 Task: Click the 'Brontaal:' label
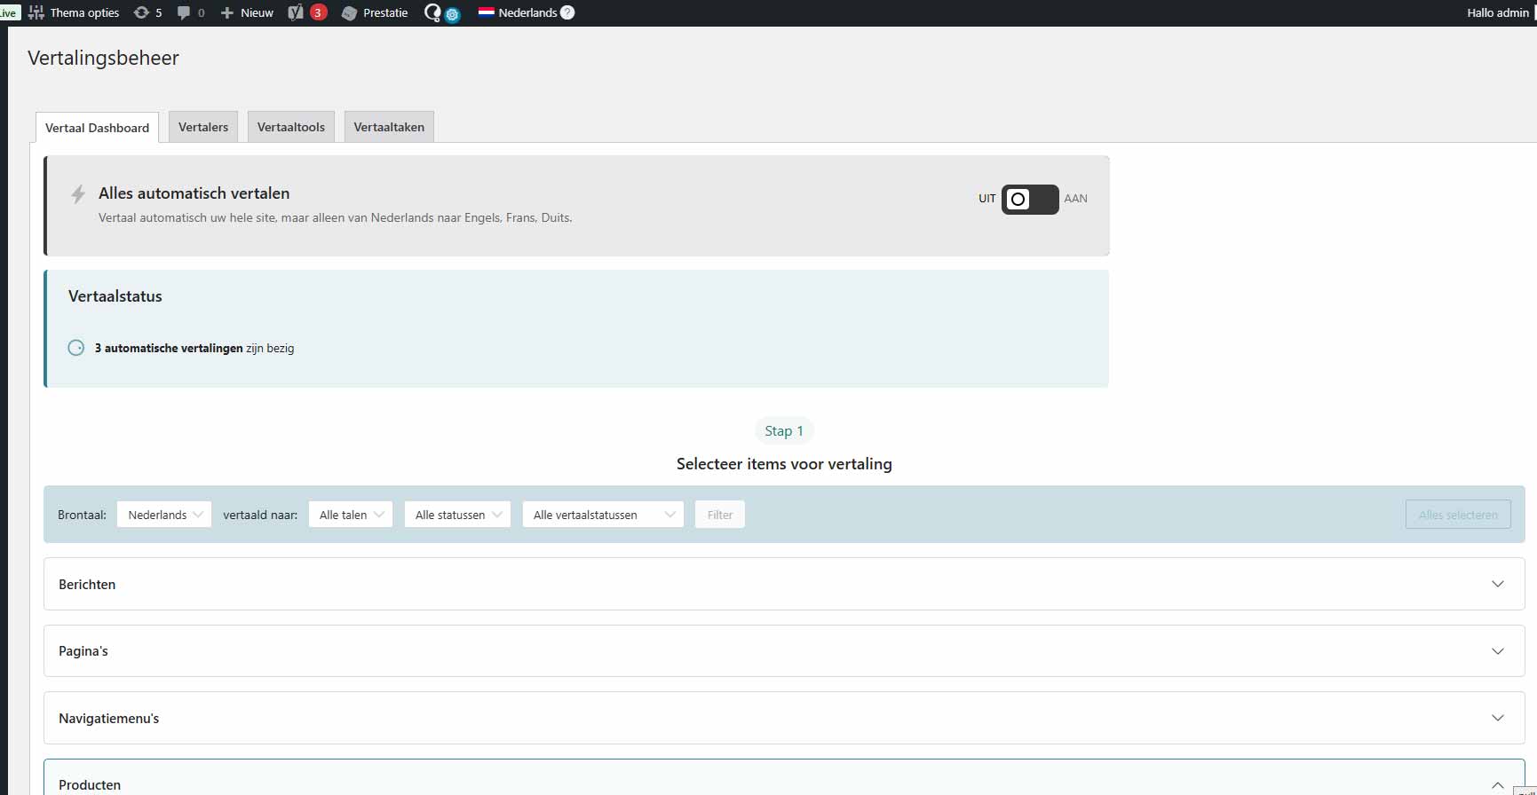pyautogui.click(x=82, y=515)
